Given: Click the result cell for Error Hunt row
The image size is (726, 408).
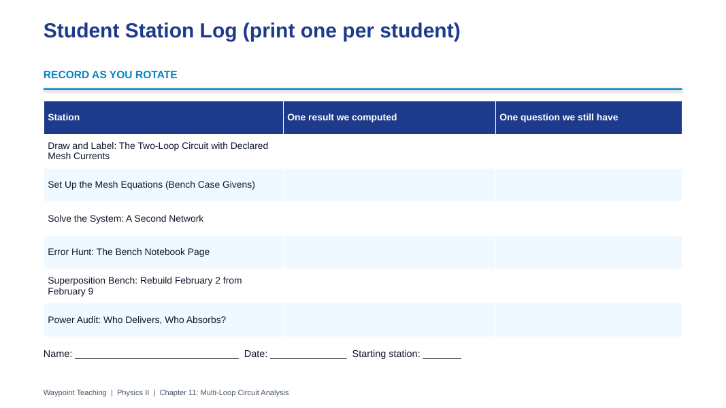Looking at the screenshot, I should click(389, 252).
